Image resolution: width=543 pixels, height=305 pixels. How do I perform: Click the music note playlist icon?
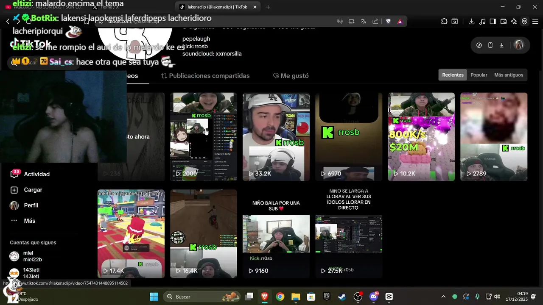coord(482,21)
